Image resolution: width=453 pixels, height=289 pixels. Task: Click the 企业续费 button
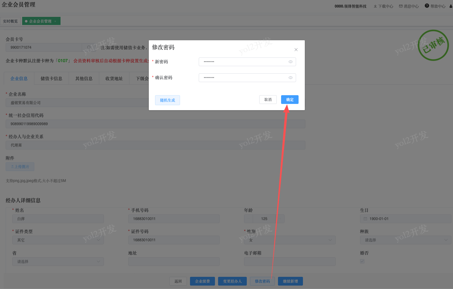tap(202, 281)
